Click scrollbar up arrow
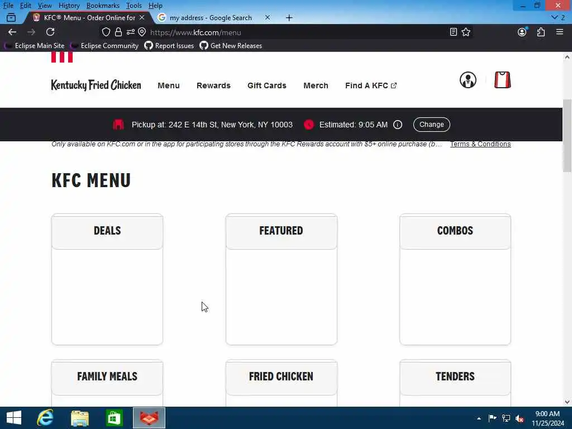This screenshot has width=572, height=429. click(567, 57)
